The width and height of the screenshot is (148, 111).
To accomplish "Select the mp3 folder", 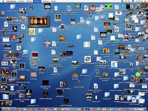I will pos(97,18).
